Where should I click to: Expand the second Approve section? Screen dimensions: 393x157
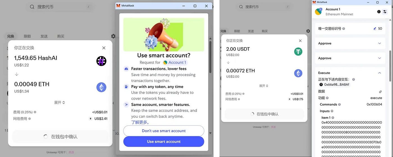click(x=349, y=58)
